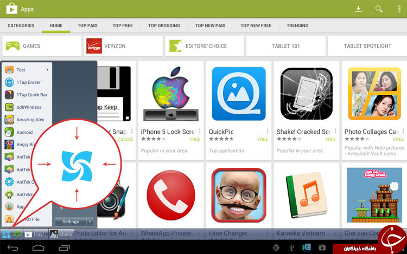Open the EDITORS' CHOICE section
The image size is (407, 254).
(204, 46)
